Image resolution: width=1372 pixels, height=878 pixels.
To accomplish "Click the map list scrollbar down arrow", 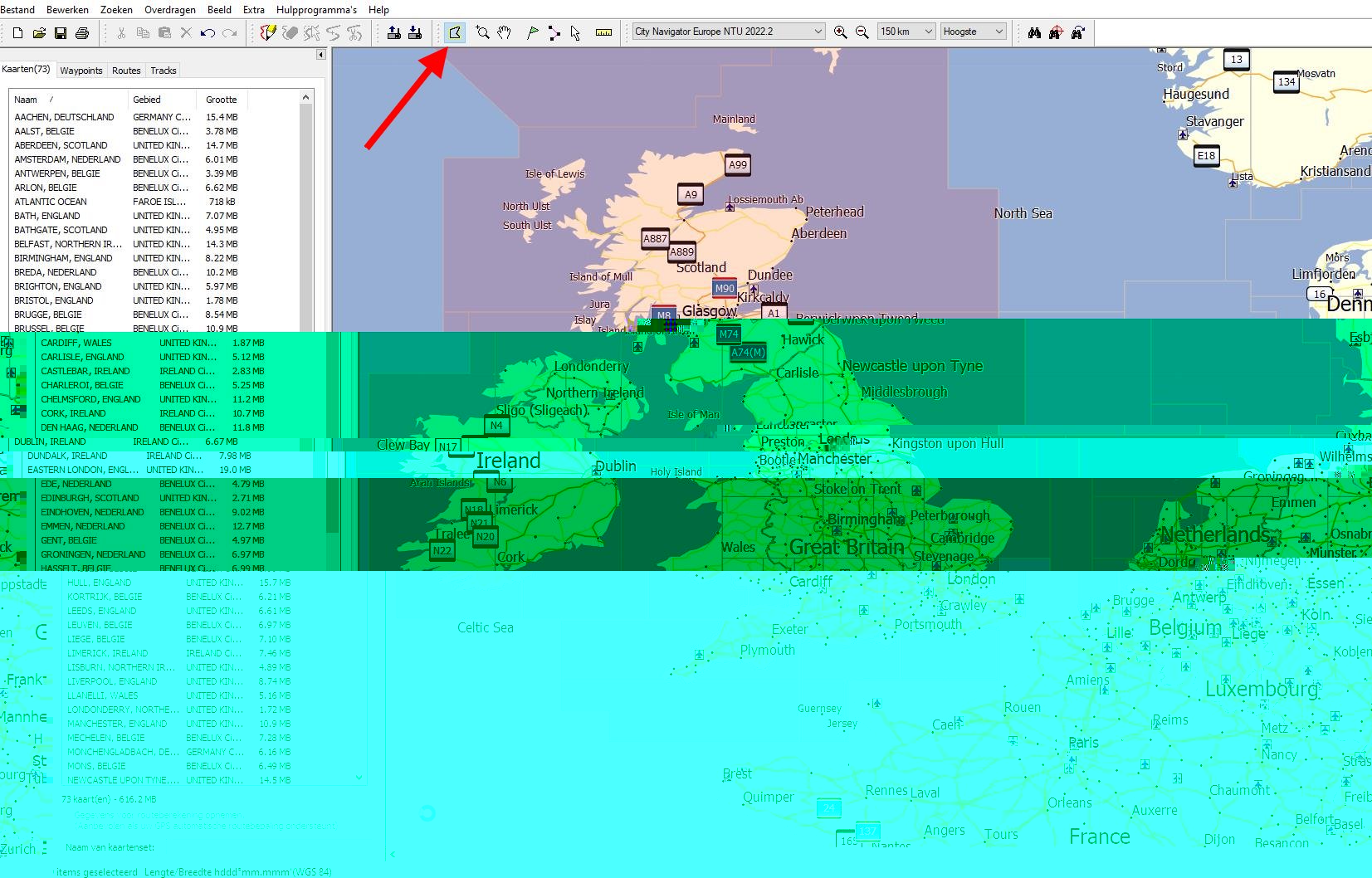I will click(359, 778).
